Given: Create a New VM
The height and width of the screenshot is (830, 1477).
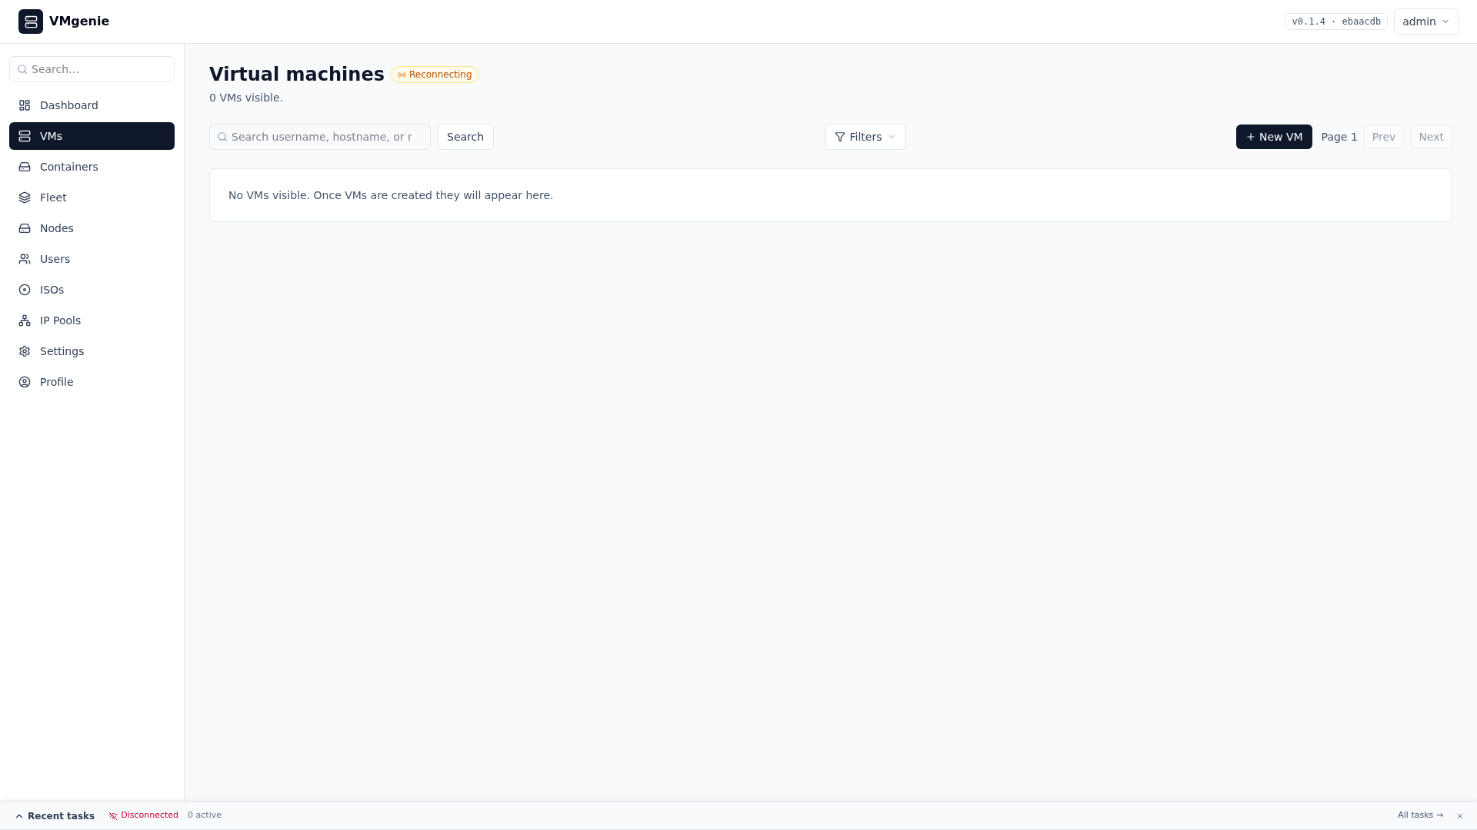Looking at the screenshot, I should click(1274, 137).
